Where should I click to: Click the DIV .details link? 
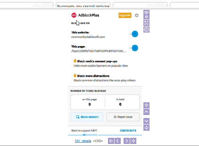point(83,141)
